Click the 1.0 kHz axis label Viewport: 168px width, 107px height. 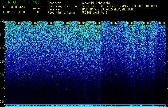tap(2, 48)
